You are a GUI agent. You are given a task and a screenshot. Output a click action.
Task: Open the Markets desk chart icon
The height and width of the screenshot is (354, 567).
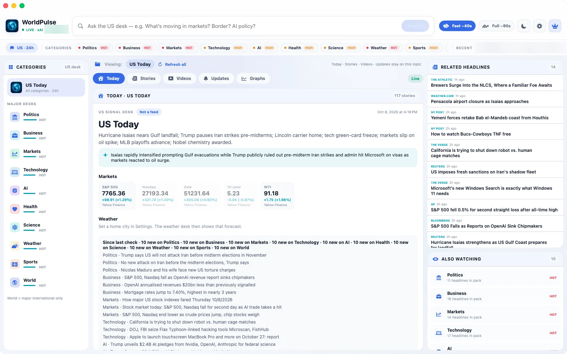tap(15, 154)
